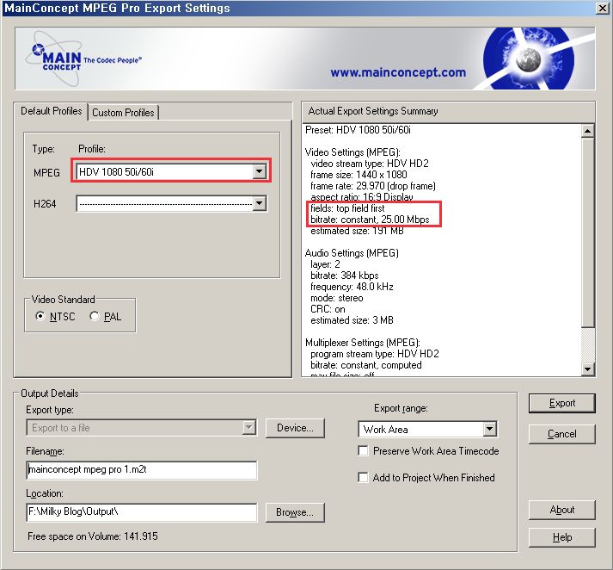The image size is (613, 570).
Task: Click 'Free space on Volume: 141.915' text
Action: click(93, 536)
